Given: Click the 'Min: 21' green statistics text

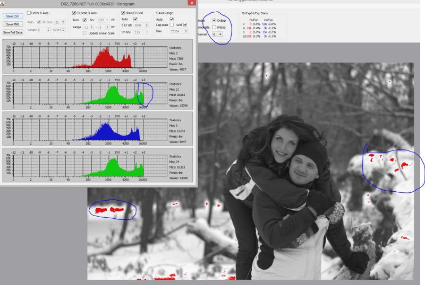Looking at the screenshot, I should pos(174,90).
